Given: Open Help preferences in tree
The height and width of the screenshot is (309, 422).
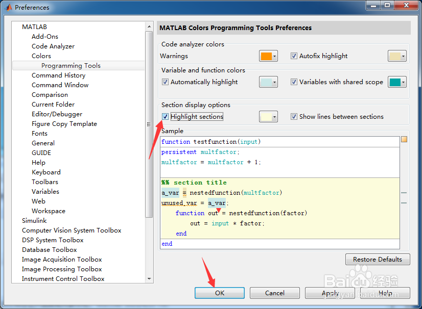Looking at the screenshot, I should pos(38,162).
